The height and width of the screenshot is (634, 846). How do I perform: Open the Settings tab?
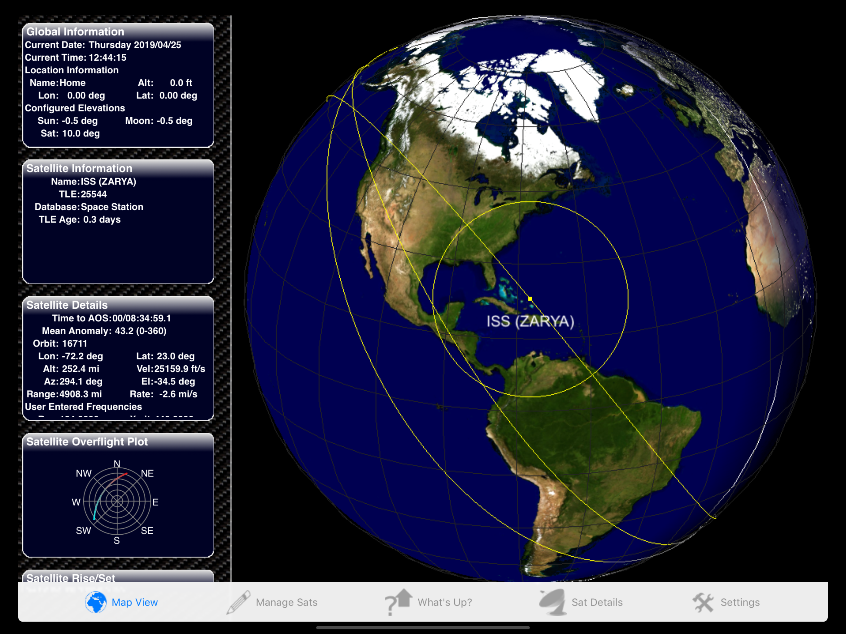tap(726, 602)
